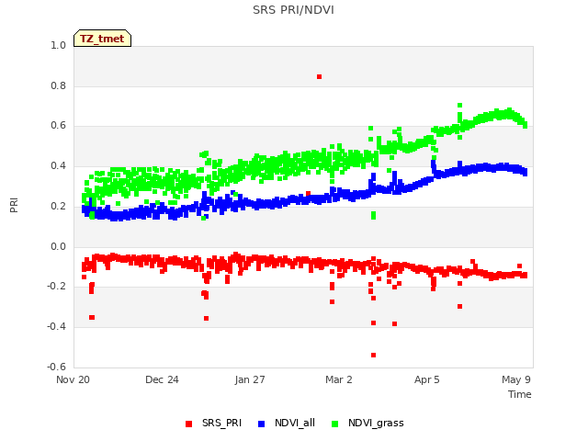Click the TZ_tmet tag label
Screen dimensions: 588x441
[102, 39]
